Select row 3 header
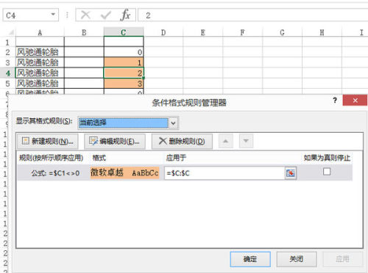The width and height of the screenshot is (368, 273). point(7,62)
